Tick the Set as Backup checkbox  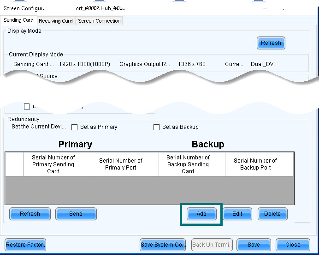click(157, 127)
